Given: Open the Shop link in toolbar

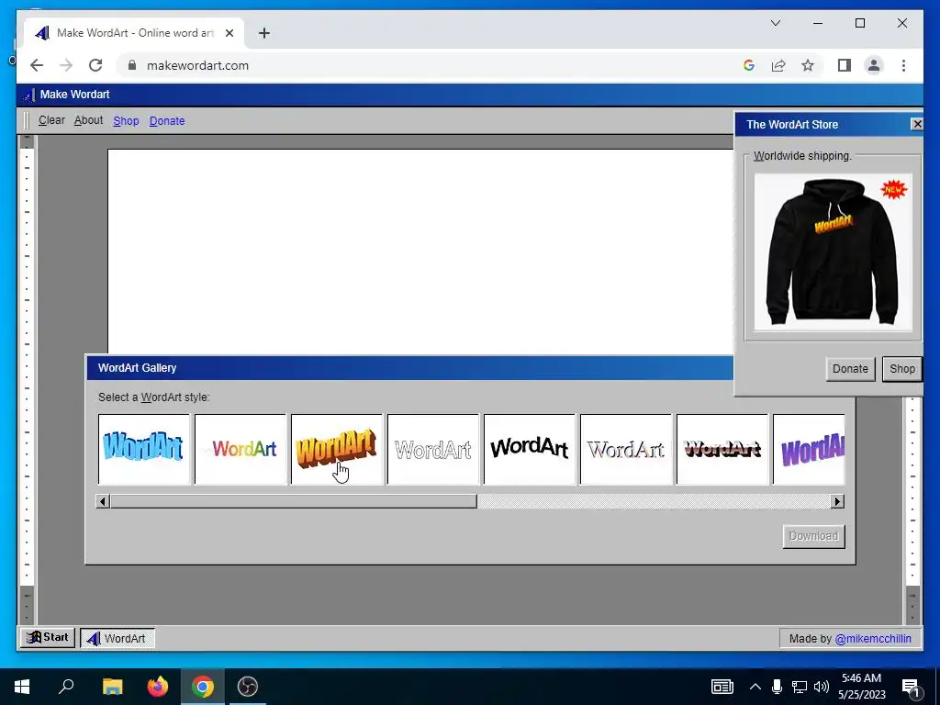Looking at the screenshot, I should (x=126, y=121).
